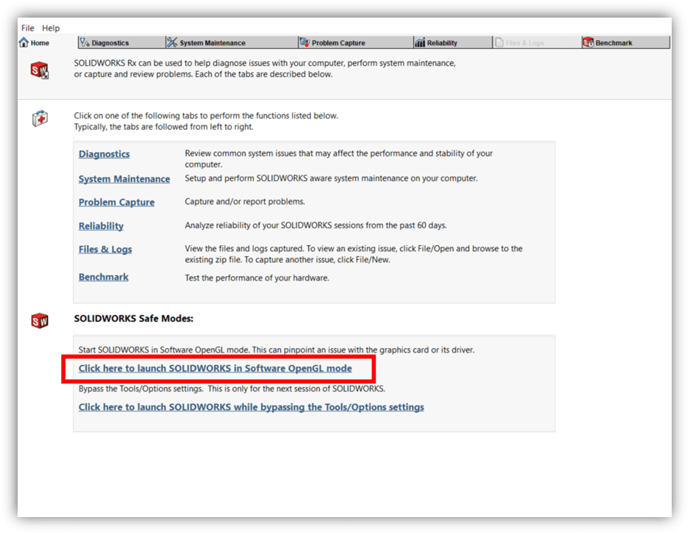Click the Reliability tab chart icon
Viewport: 688px width, 534px height.
[x=420, y=43]
